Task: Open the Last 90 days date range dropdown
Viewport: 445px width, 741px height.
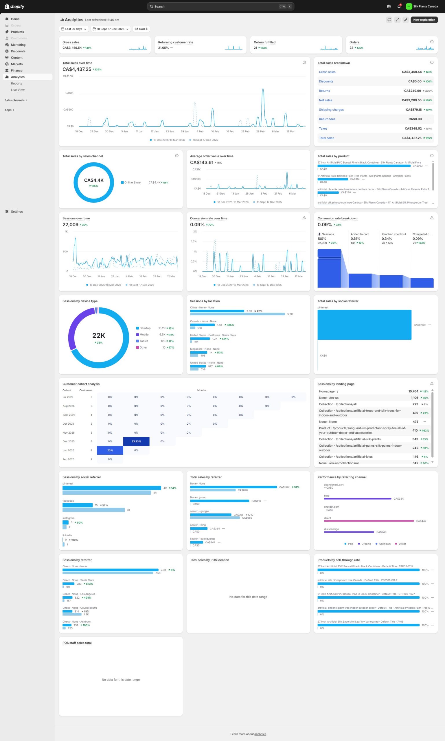Action: click(x=74, y=29)
